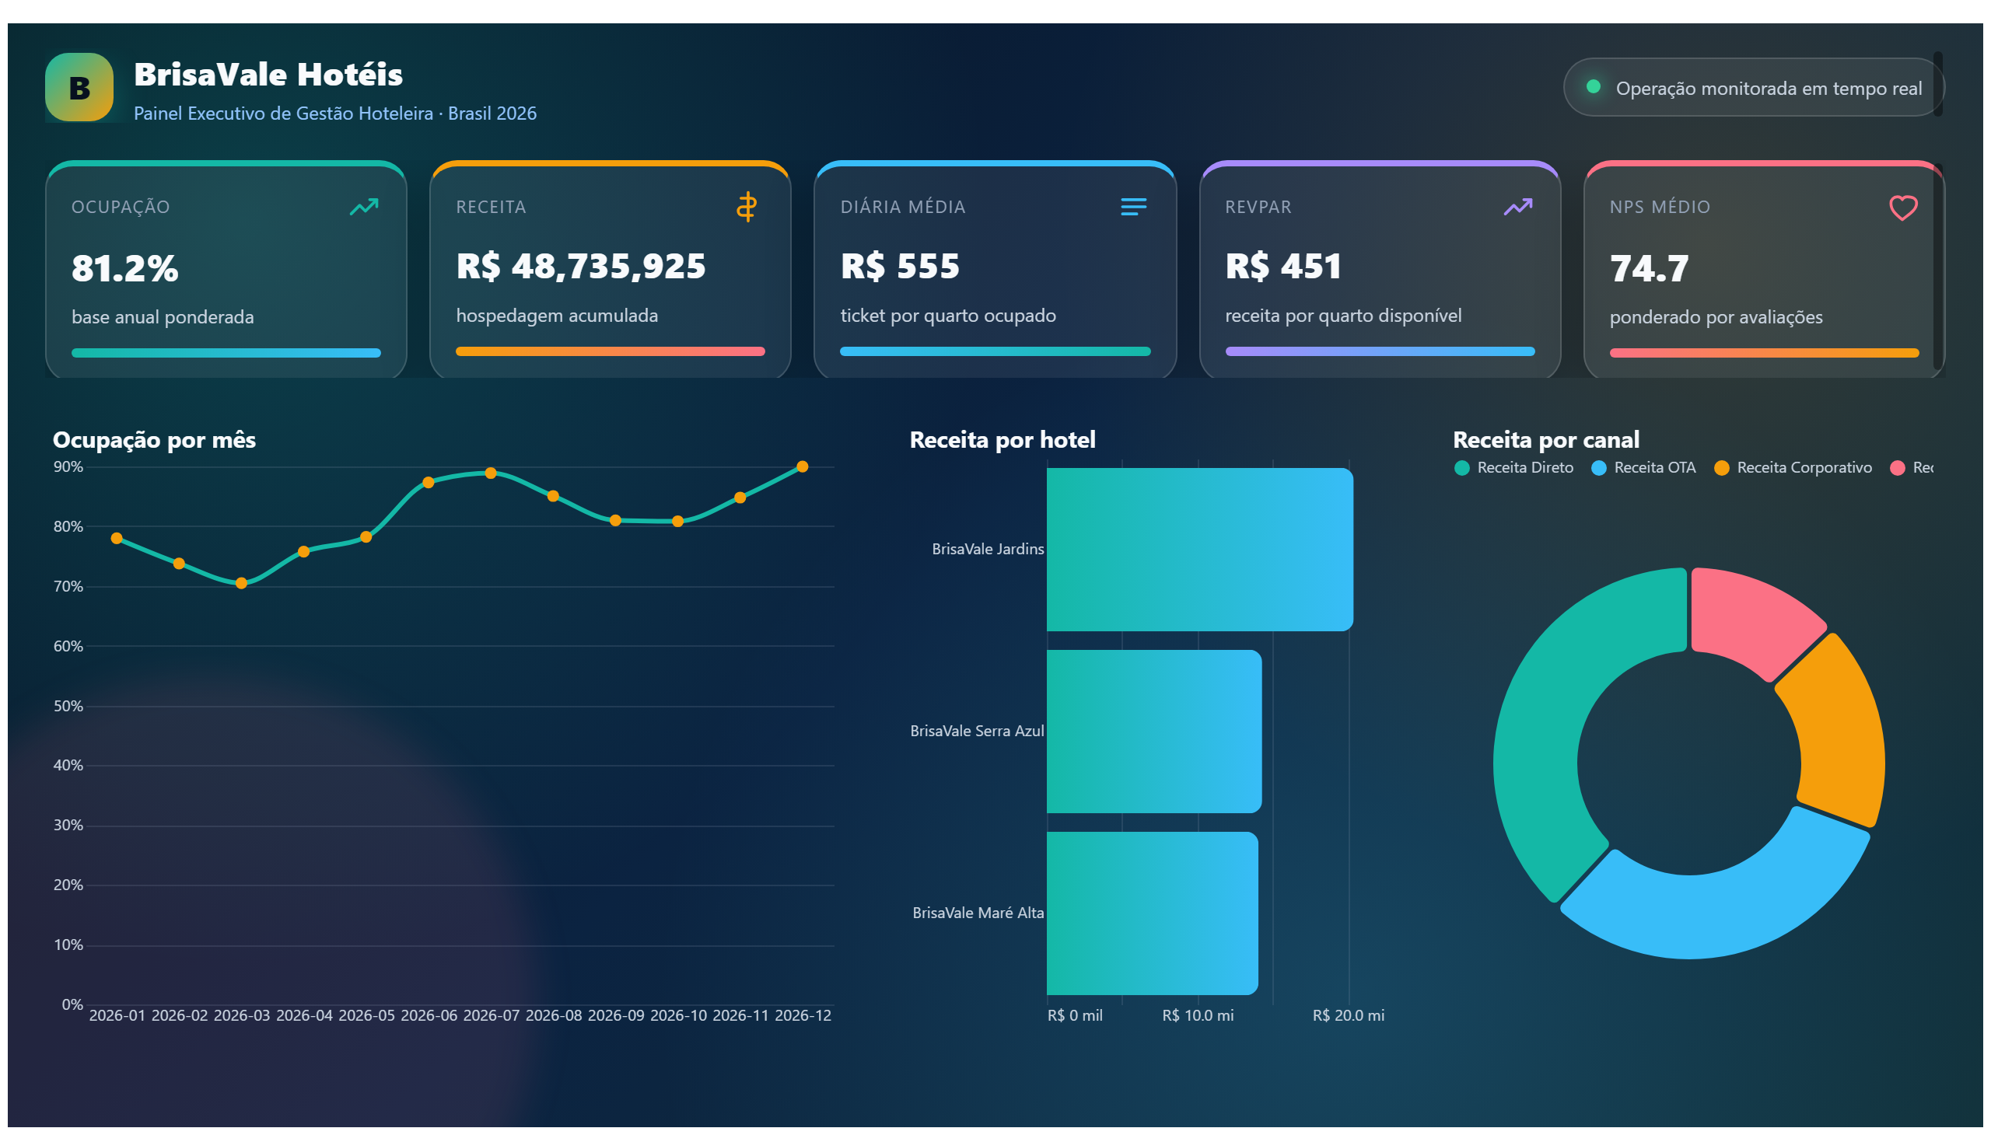Click the "receita por quarto disponível" caption
Image resolution: width=1991 pixels, height=1135 pixels.
coord(1343,316)
